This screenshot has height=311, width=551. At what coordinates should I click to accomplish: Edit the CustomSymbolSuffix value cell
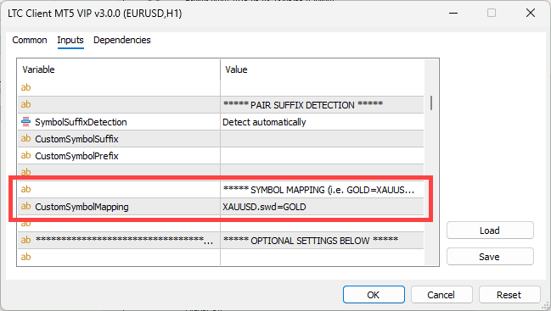pos(322,139)
